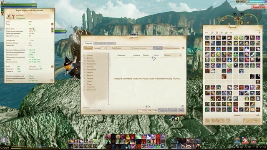Select the Все filter tab in backpack
267x150 pixels.
(x=207, y=32)
